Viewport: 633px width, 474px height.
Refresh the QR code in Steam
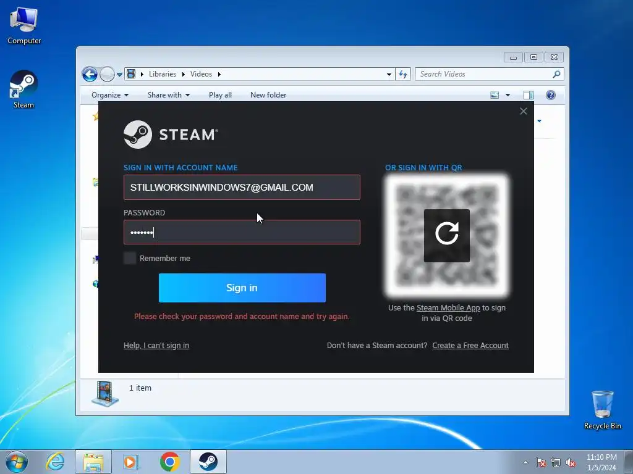click(x=446, y=235)
